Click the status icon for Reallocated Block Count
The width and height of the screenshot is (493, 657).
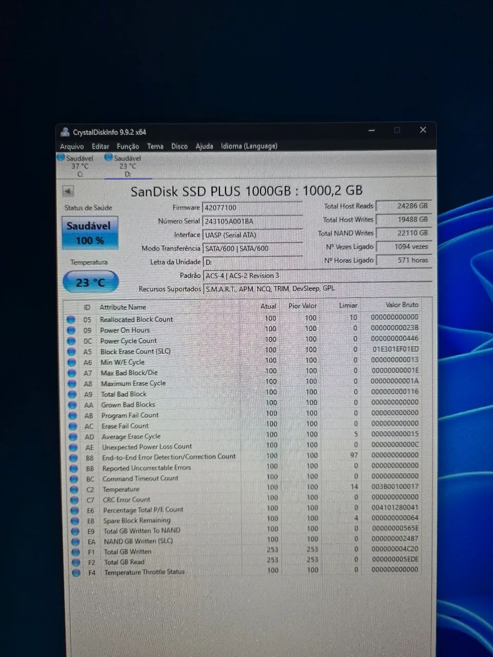(x=71, y=319)
